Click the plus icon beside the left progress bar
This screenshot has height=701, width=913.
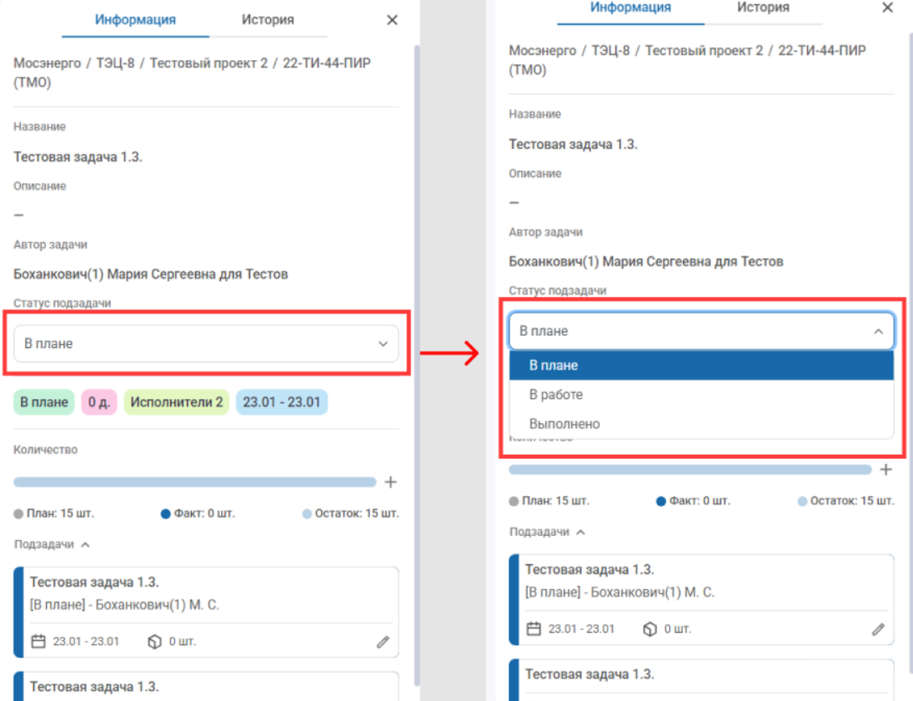[x=390, y=482]
